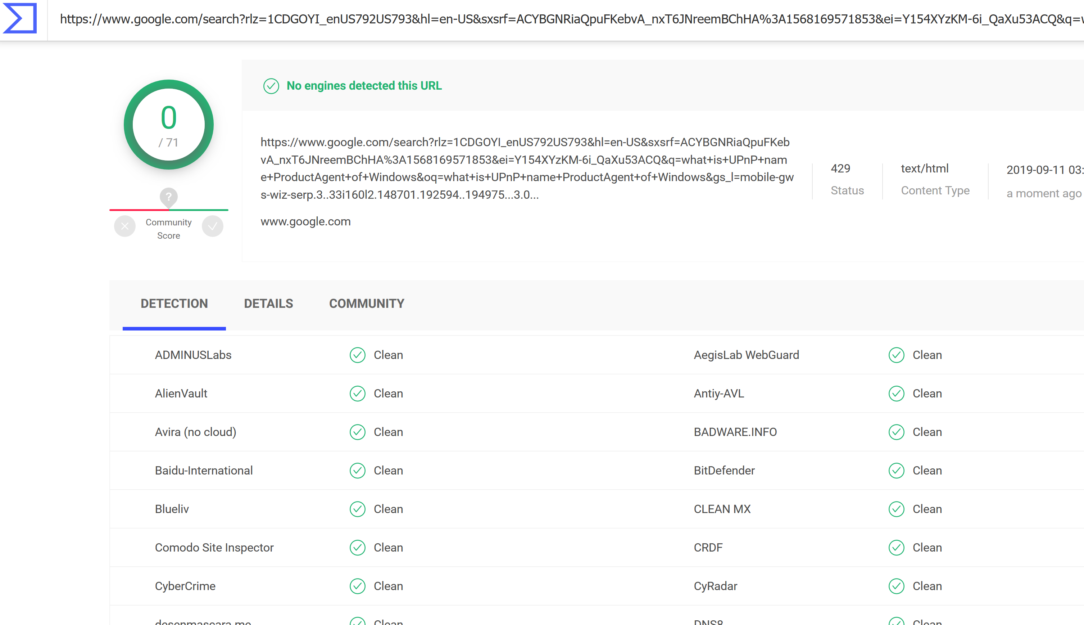Viewport: 1084px width, 625px height.
Task: Vote malicious with community X button
Action: [x=125, y=226]
